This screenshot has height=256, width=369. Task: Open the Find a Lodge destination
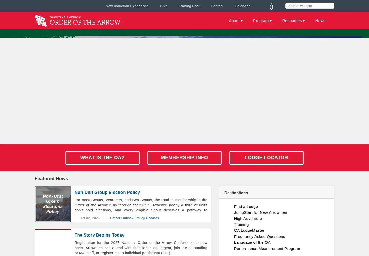pos(246,207)
